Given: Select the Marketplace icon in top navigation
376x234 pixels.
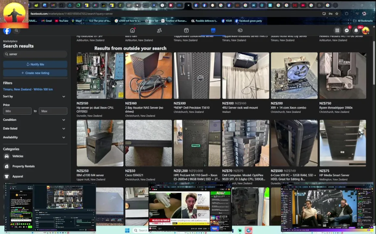Looking at the screenshot, I should (213, 30).
